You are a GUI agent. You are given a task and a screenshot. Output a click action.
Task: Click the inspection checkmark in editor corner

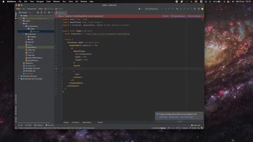tap(202, 20)
